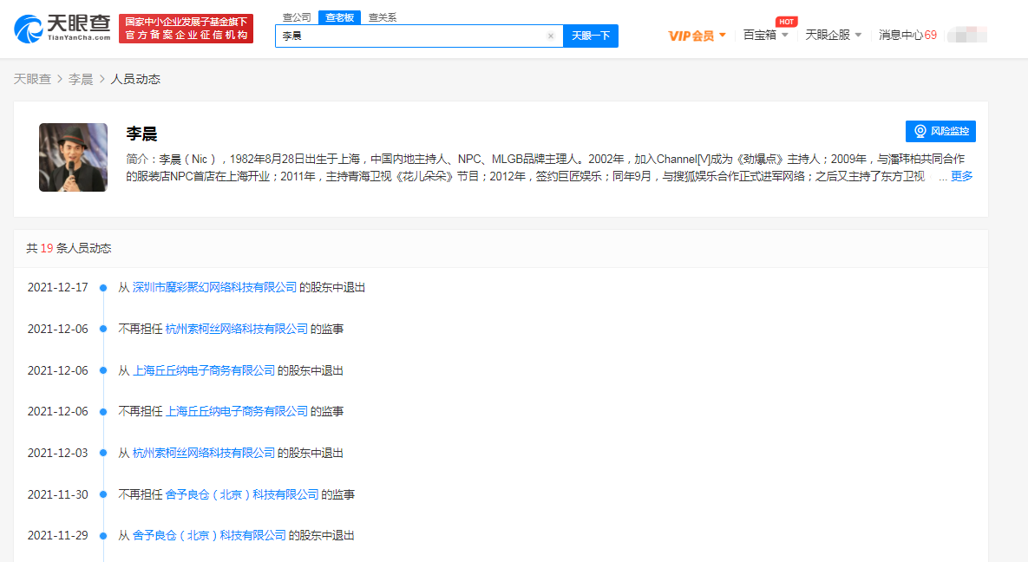The image size is (1028, 562).
Task: Click the timeline dot for 2021-12-03
Action: click(103, 453)
